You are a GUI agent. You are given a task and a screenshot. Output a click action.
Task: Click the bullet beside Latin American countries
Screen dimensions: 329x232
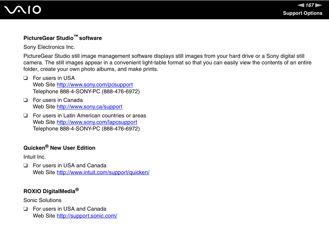click(26, 116)
